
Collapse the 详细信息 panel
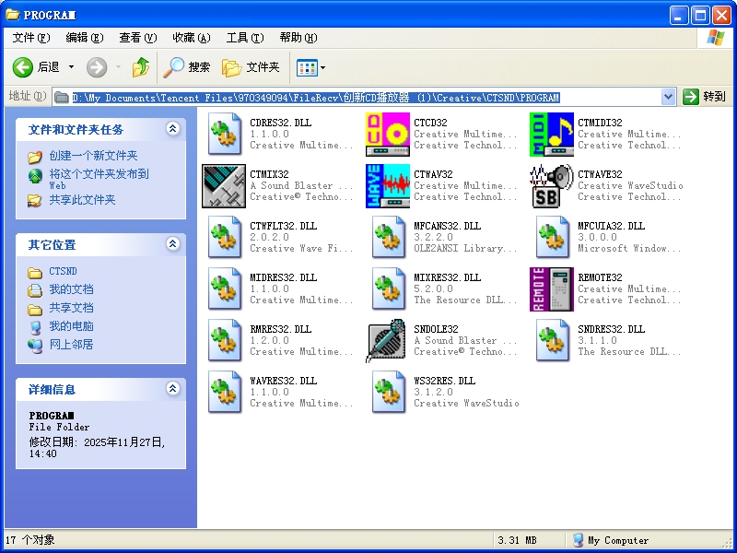[172, 390]
